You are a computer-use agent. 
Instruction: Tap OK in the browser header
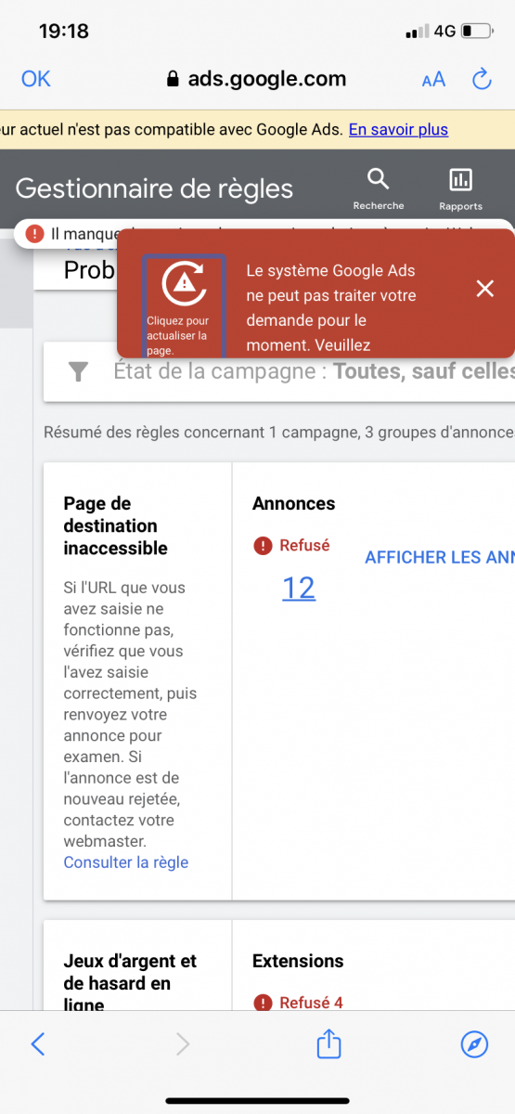pos(36,79)
